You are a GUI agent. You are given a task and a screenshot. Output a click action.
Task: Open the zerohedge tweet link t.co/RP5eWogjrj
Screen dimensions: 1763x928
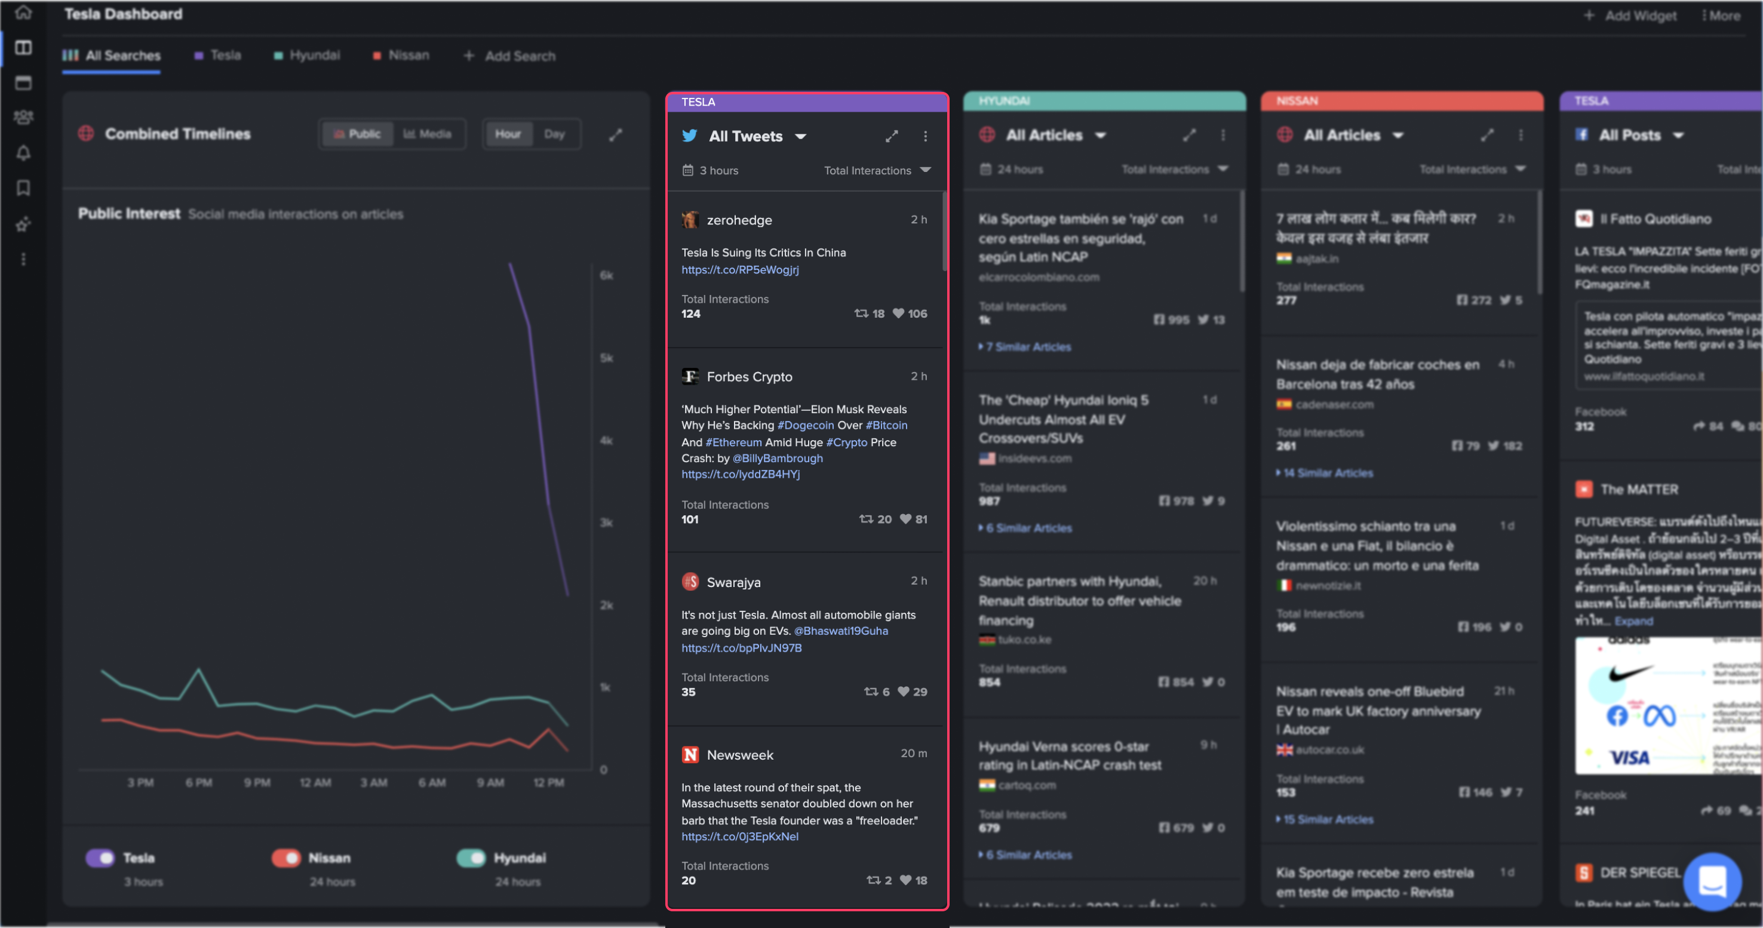pos(740,270)
